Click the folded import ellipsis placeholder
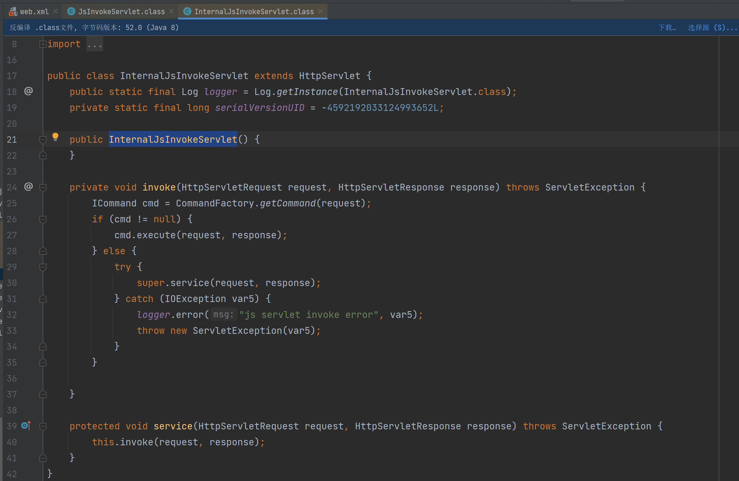 tap(94, 45)
